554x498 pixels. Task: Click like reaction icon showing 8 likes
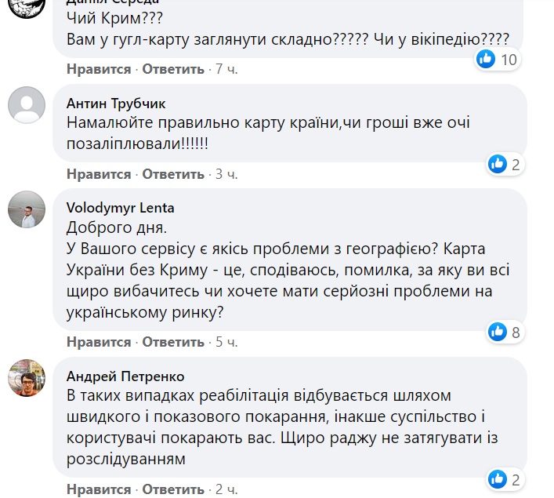point(498,332)
